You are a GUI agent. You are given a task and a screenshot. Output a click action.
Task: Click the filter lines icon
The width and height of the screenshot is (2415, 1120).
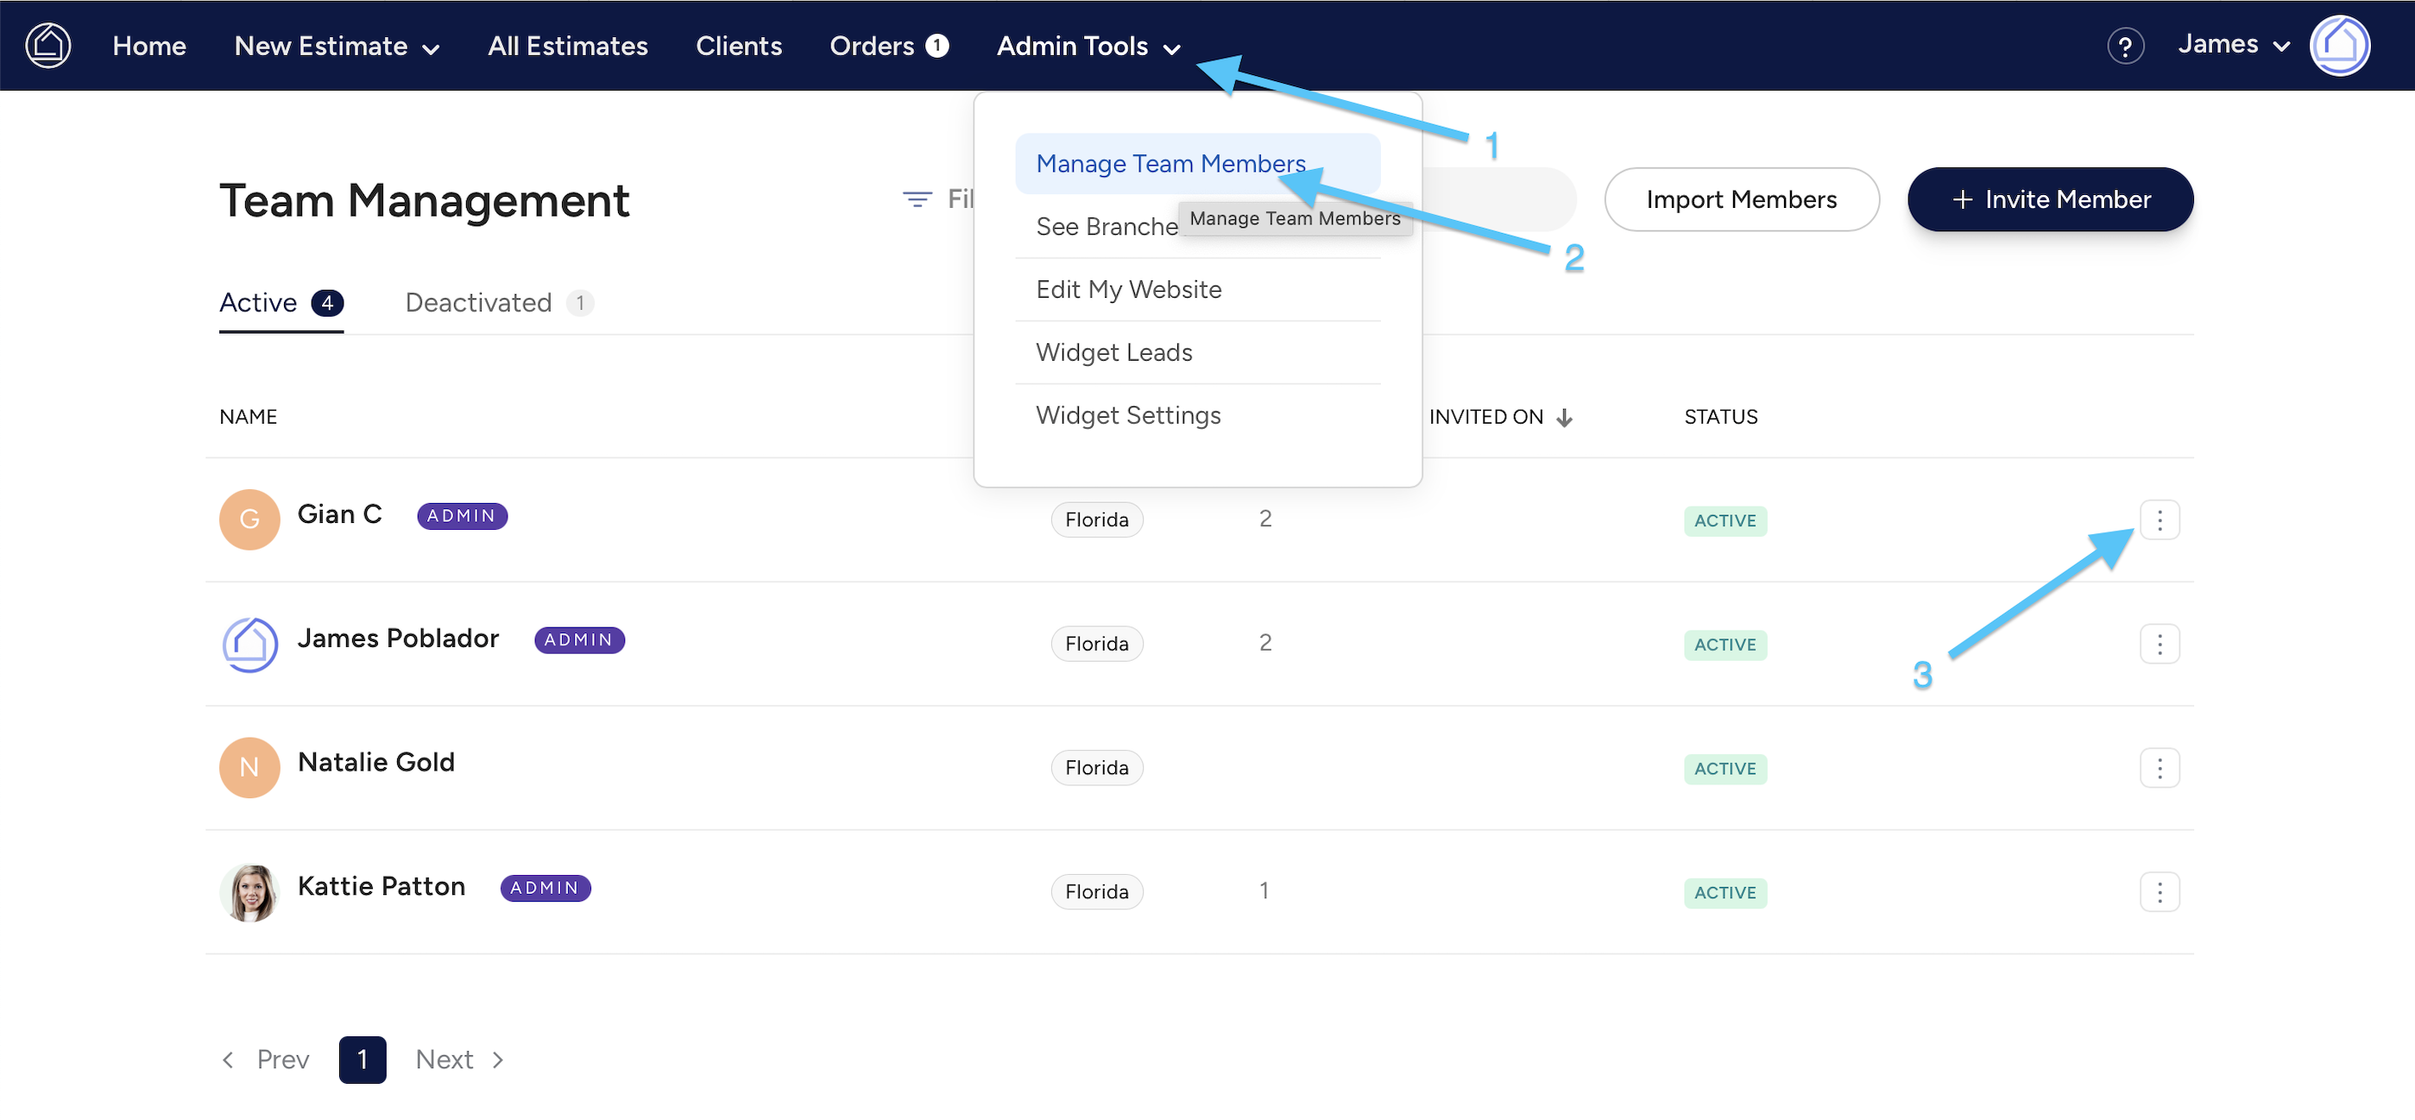pos(917,199)
